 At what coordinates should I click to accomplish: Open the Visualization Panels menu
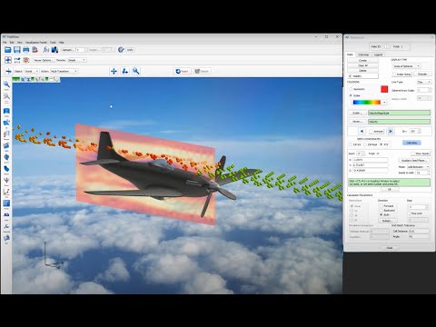(36, 43)
